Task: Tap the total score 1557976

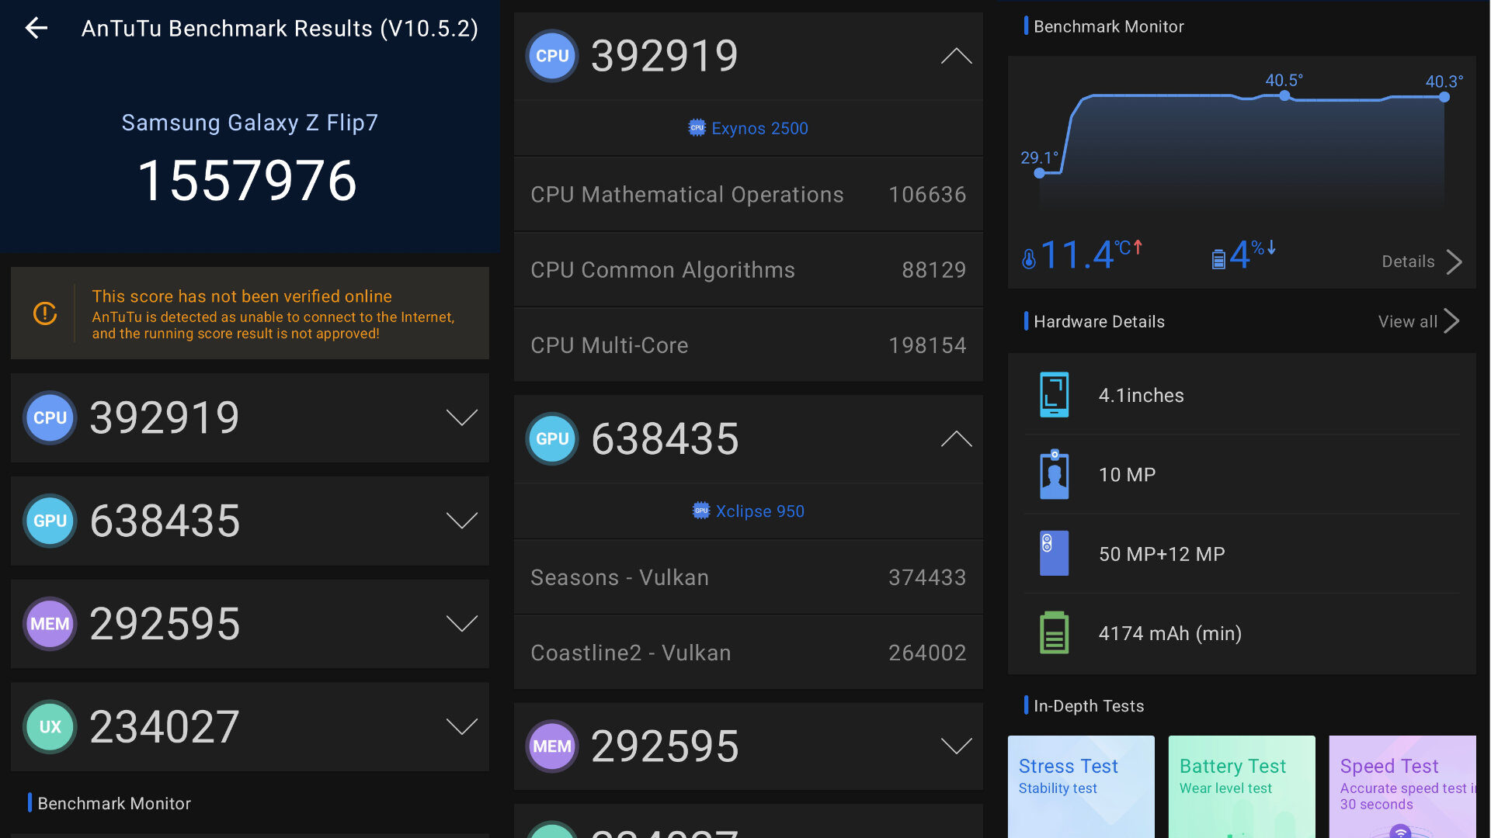Action: (247, 180)
